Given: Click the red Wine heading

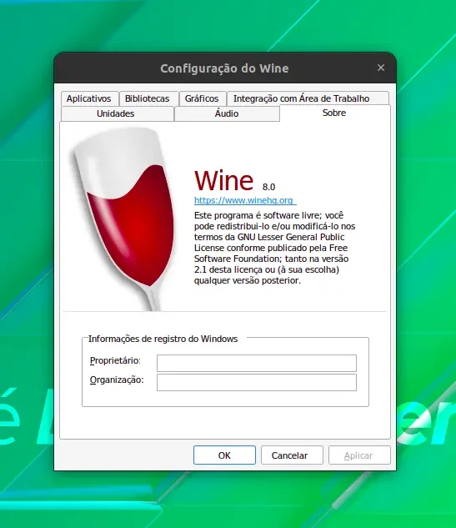Looking at the screenshot, I should coord(223,180).
